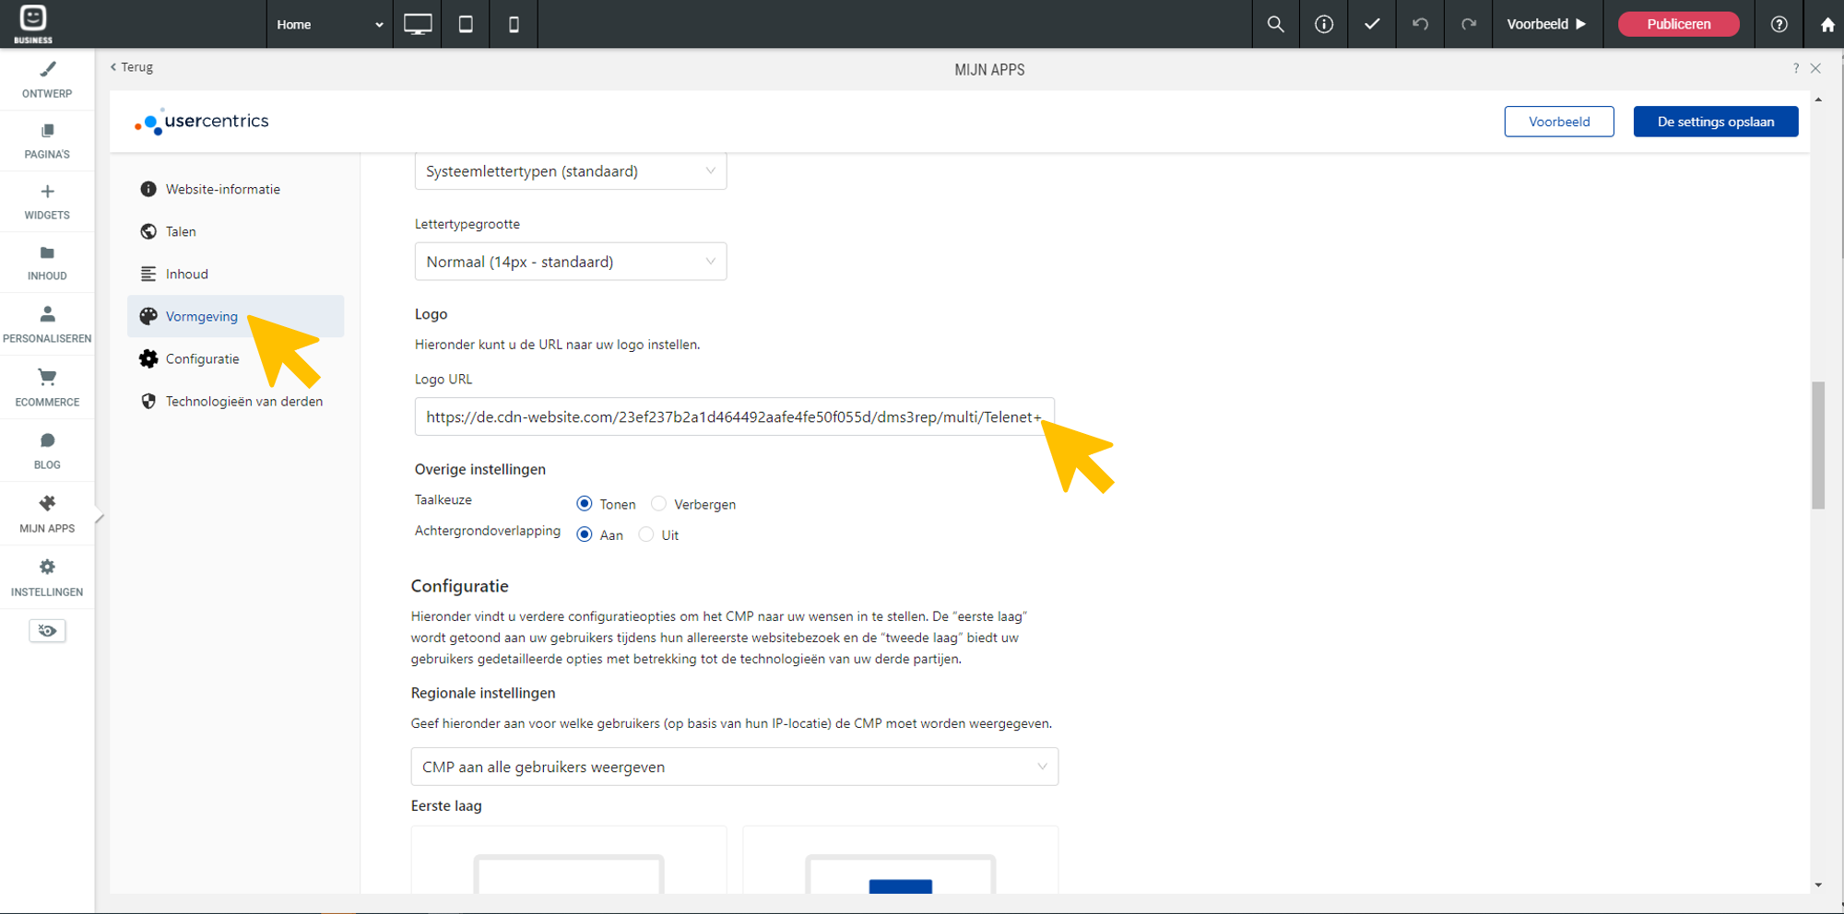Screen dimensions: 1844x914
Task: Click De settings opslaan button
Action: 1715,122
